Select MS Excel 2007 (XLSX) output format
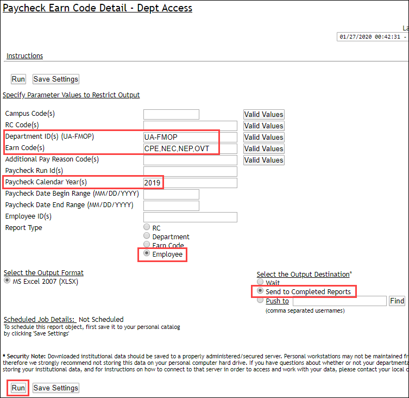 [x=7, y=281]
